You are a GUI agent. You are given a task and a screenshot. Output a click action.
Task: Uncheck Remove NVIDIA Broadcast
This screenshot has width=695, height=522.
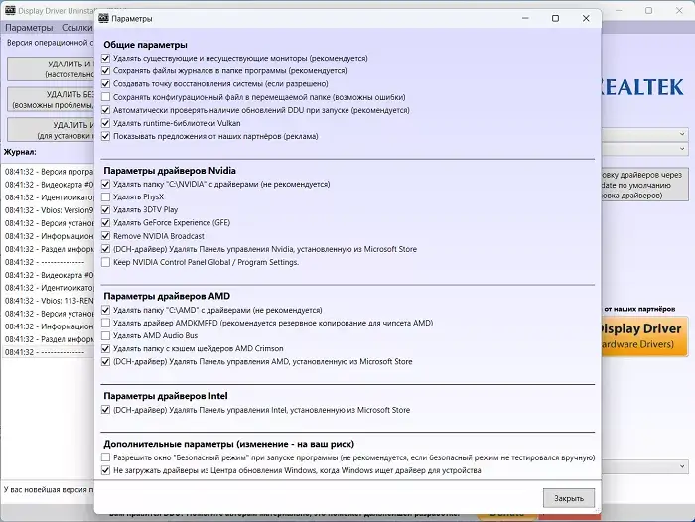(x=106, y=236)
